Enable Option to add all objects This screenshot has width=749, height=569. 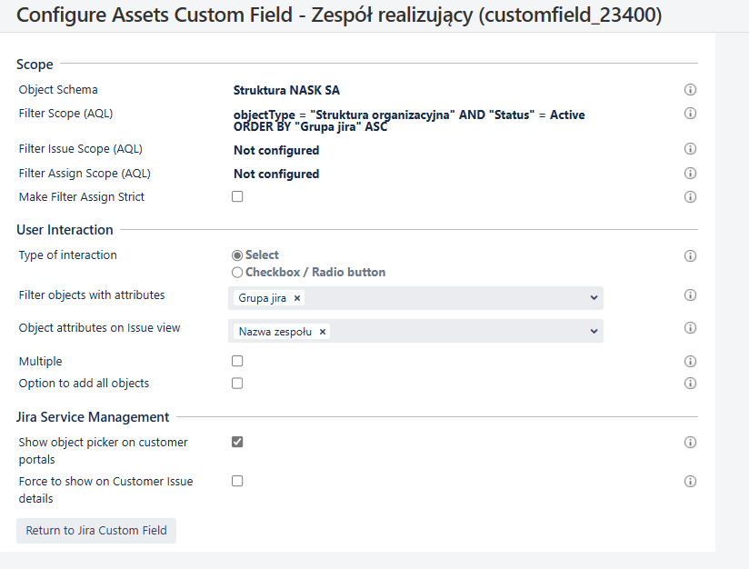237,384
